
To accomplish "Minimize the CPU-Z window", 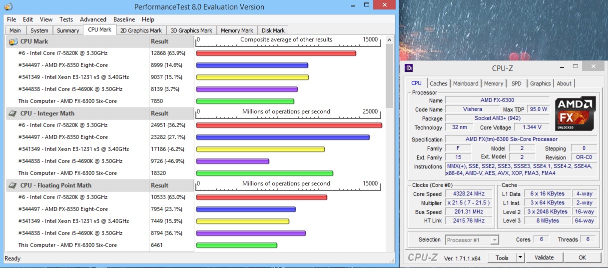I will pyautogui.click(x=562, y=66).
